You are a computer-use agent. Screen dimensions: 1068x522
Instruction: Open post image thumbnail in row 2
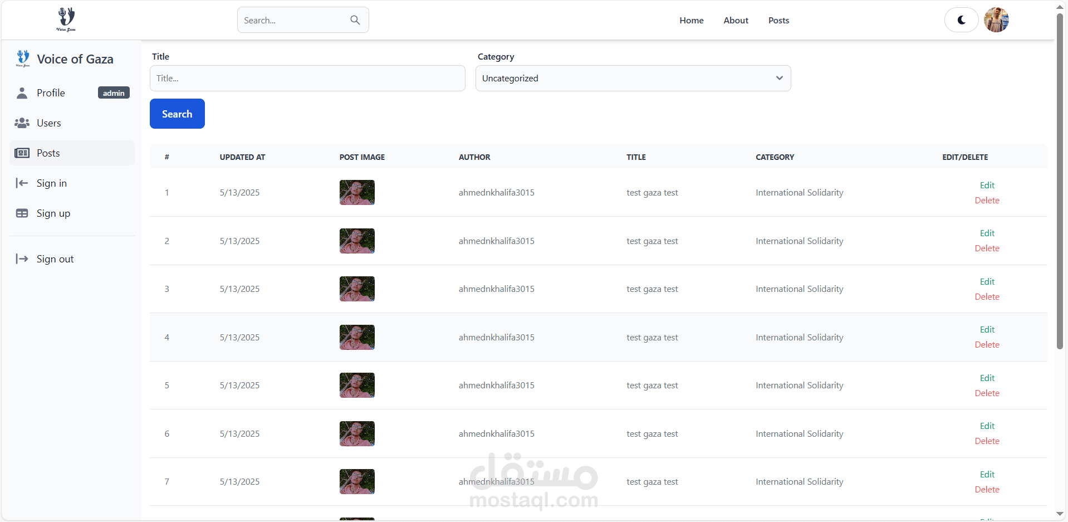pos(357,241)
